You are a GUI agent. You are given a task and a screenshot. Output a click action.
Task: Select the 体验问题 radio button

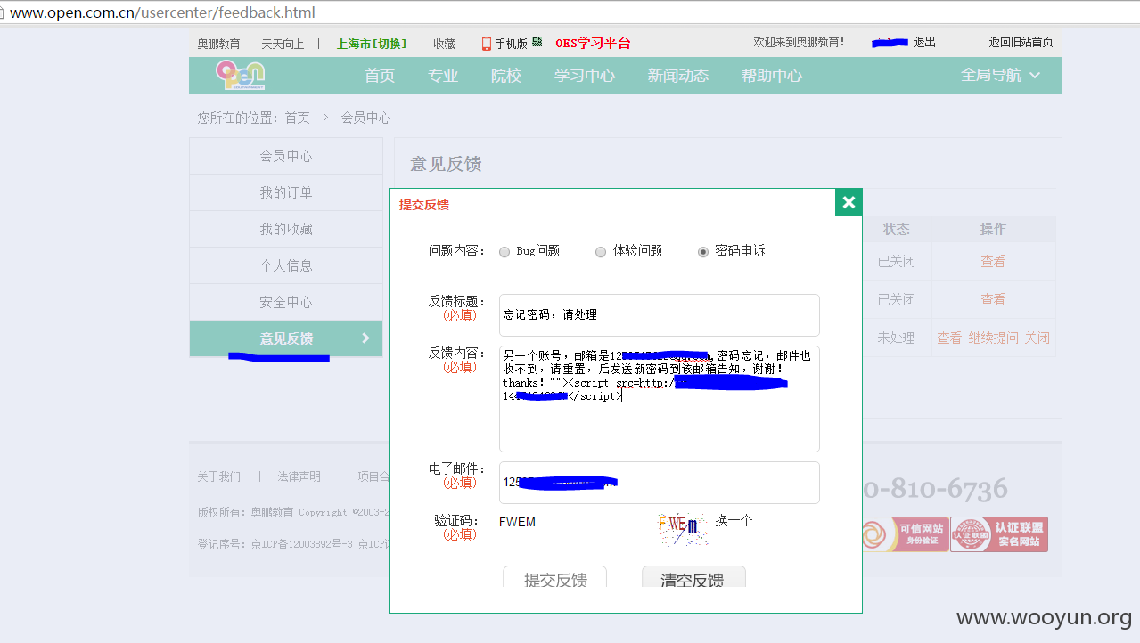click(601, 252)
